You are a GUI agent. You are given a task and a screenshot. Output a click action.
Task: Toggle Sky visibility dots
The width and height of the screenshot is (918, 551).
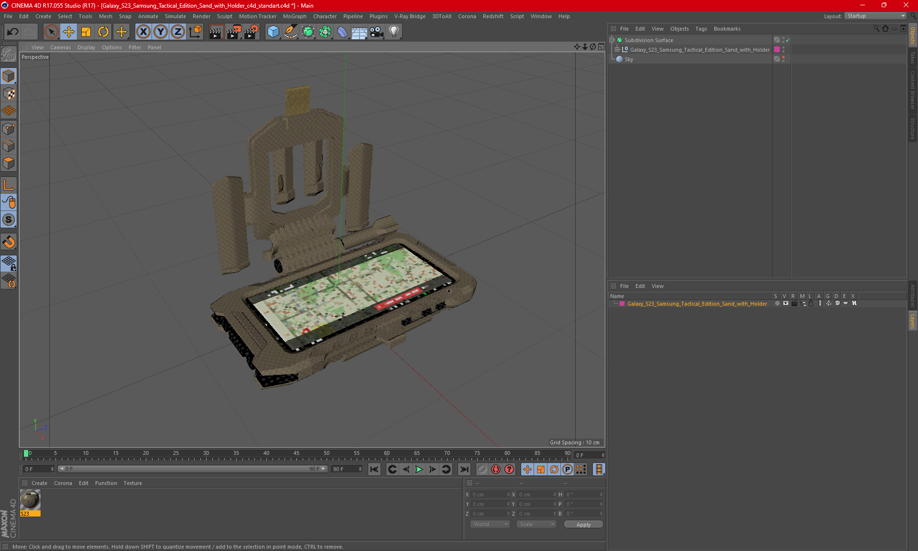click(783, 59)
